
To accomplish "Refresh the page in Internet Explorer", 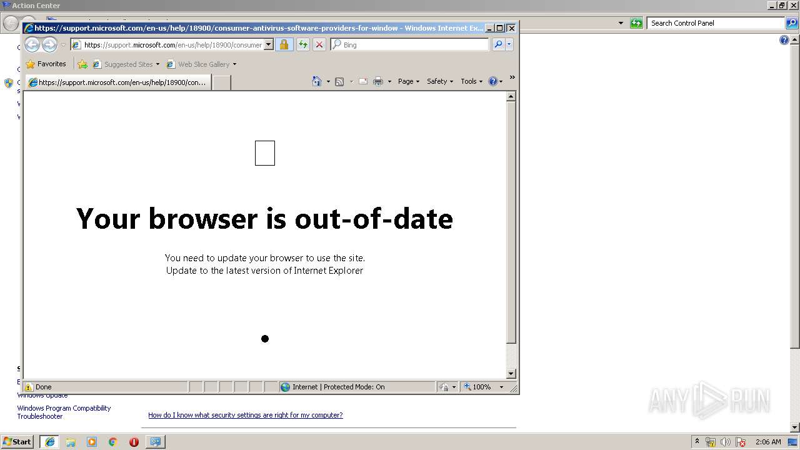I will [x=303, y=44].
